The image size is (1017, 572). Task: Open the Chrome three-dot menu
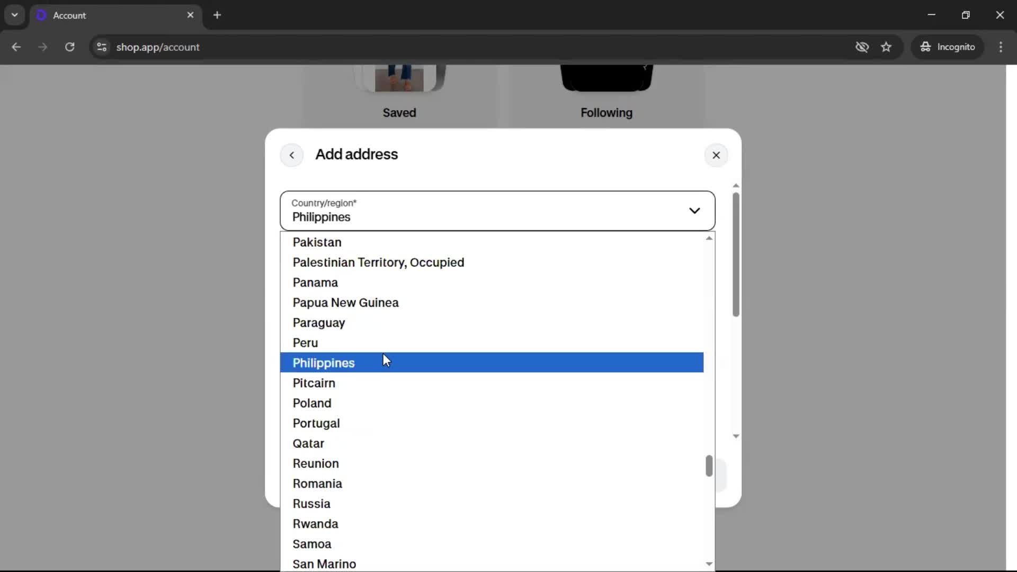(x=1001, y=47)
